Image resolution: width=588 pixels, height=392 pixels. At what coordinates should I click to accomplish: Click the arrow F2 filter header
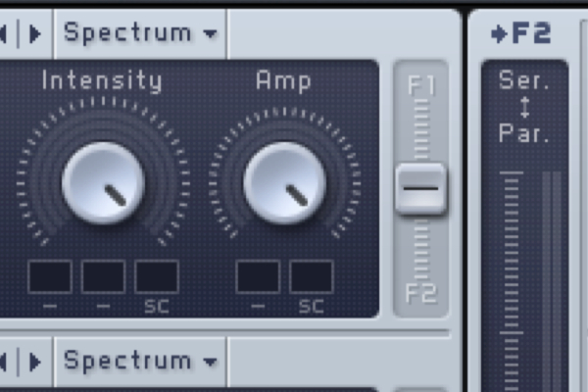pyautogui.click(x=521, y=33)
